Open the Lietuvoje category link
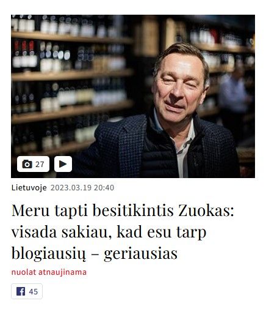 [x=29, y=188]
